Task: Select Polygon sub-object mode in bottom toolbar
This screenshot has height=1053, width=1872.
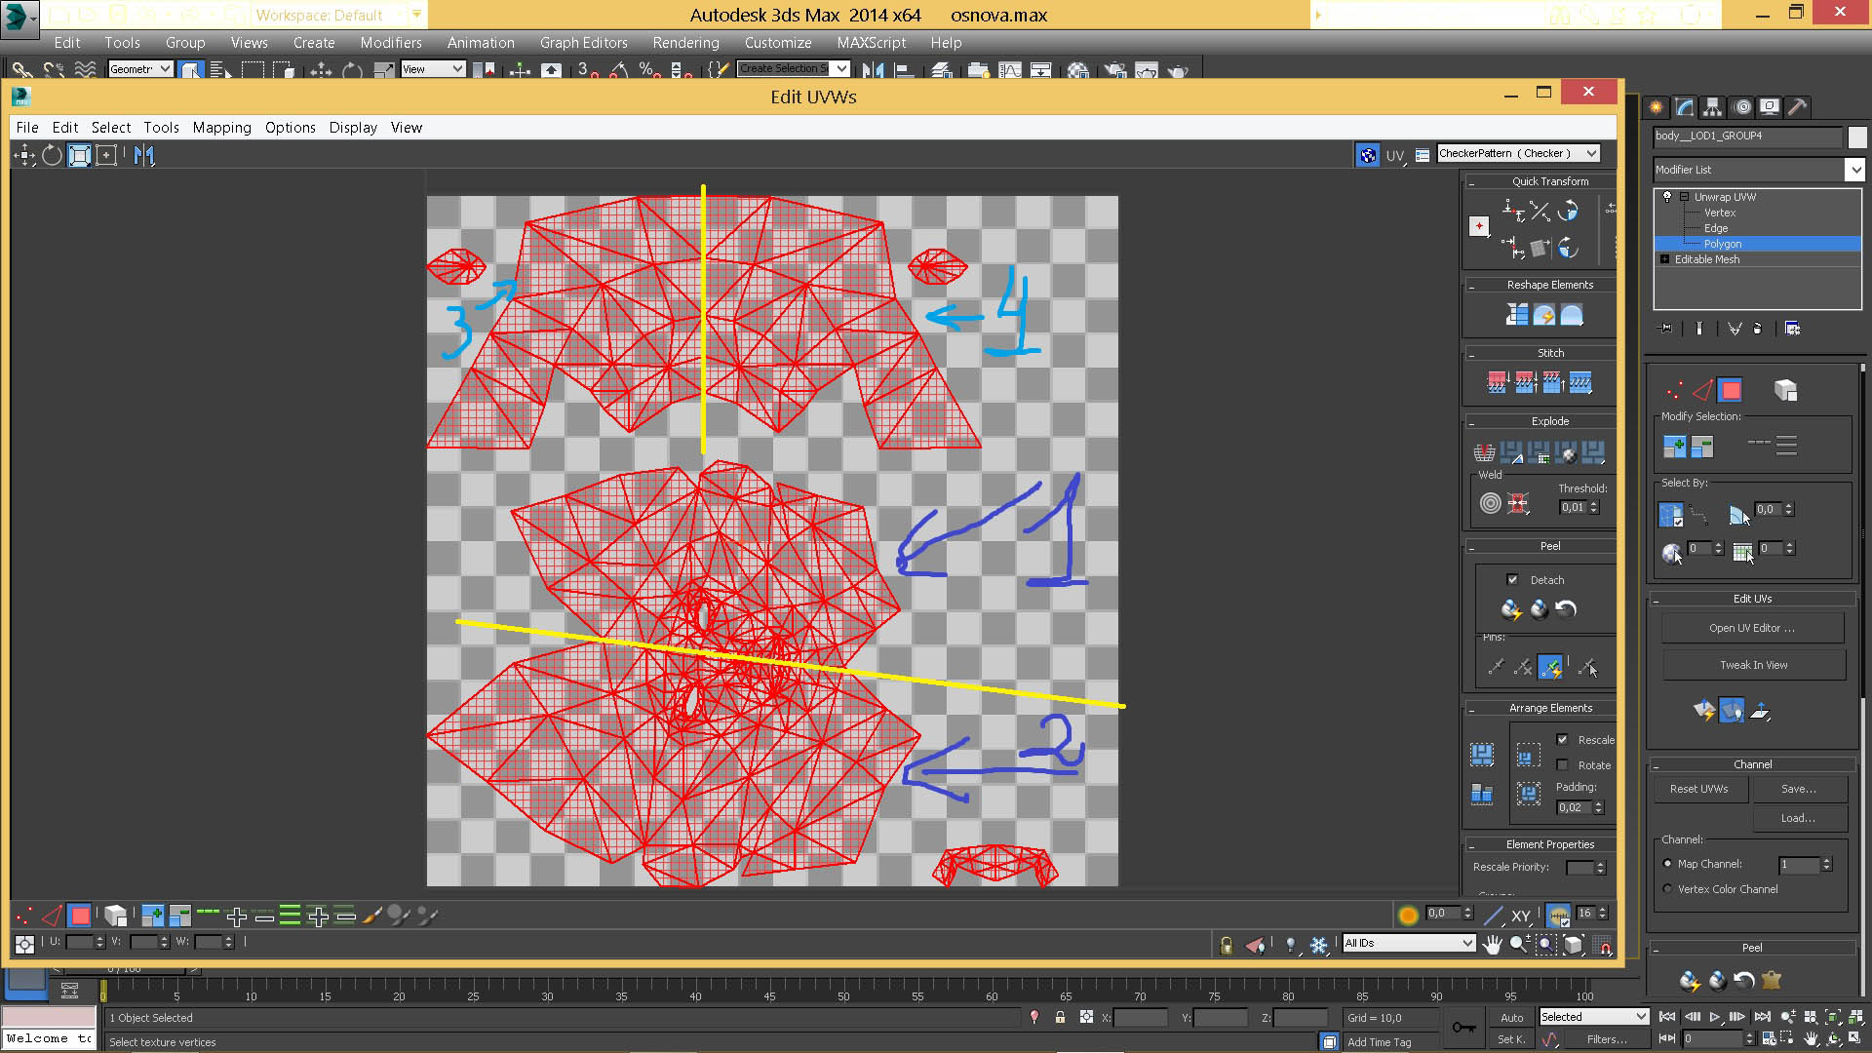Action: point(80,916)
